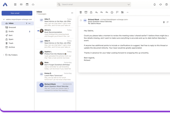Select the Inbox folder
This screenshot has width=170, height=113.
click(x=18, y=23)
